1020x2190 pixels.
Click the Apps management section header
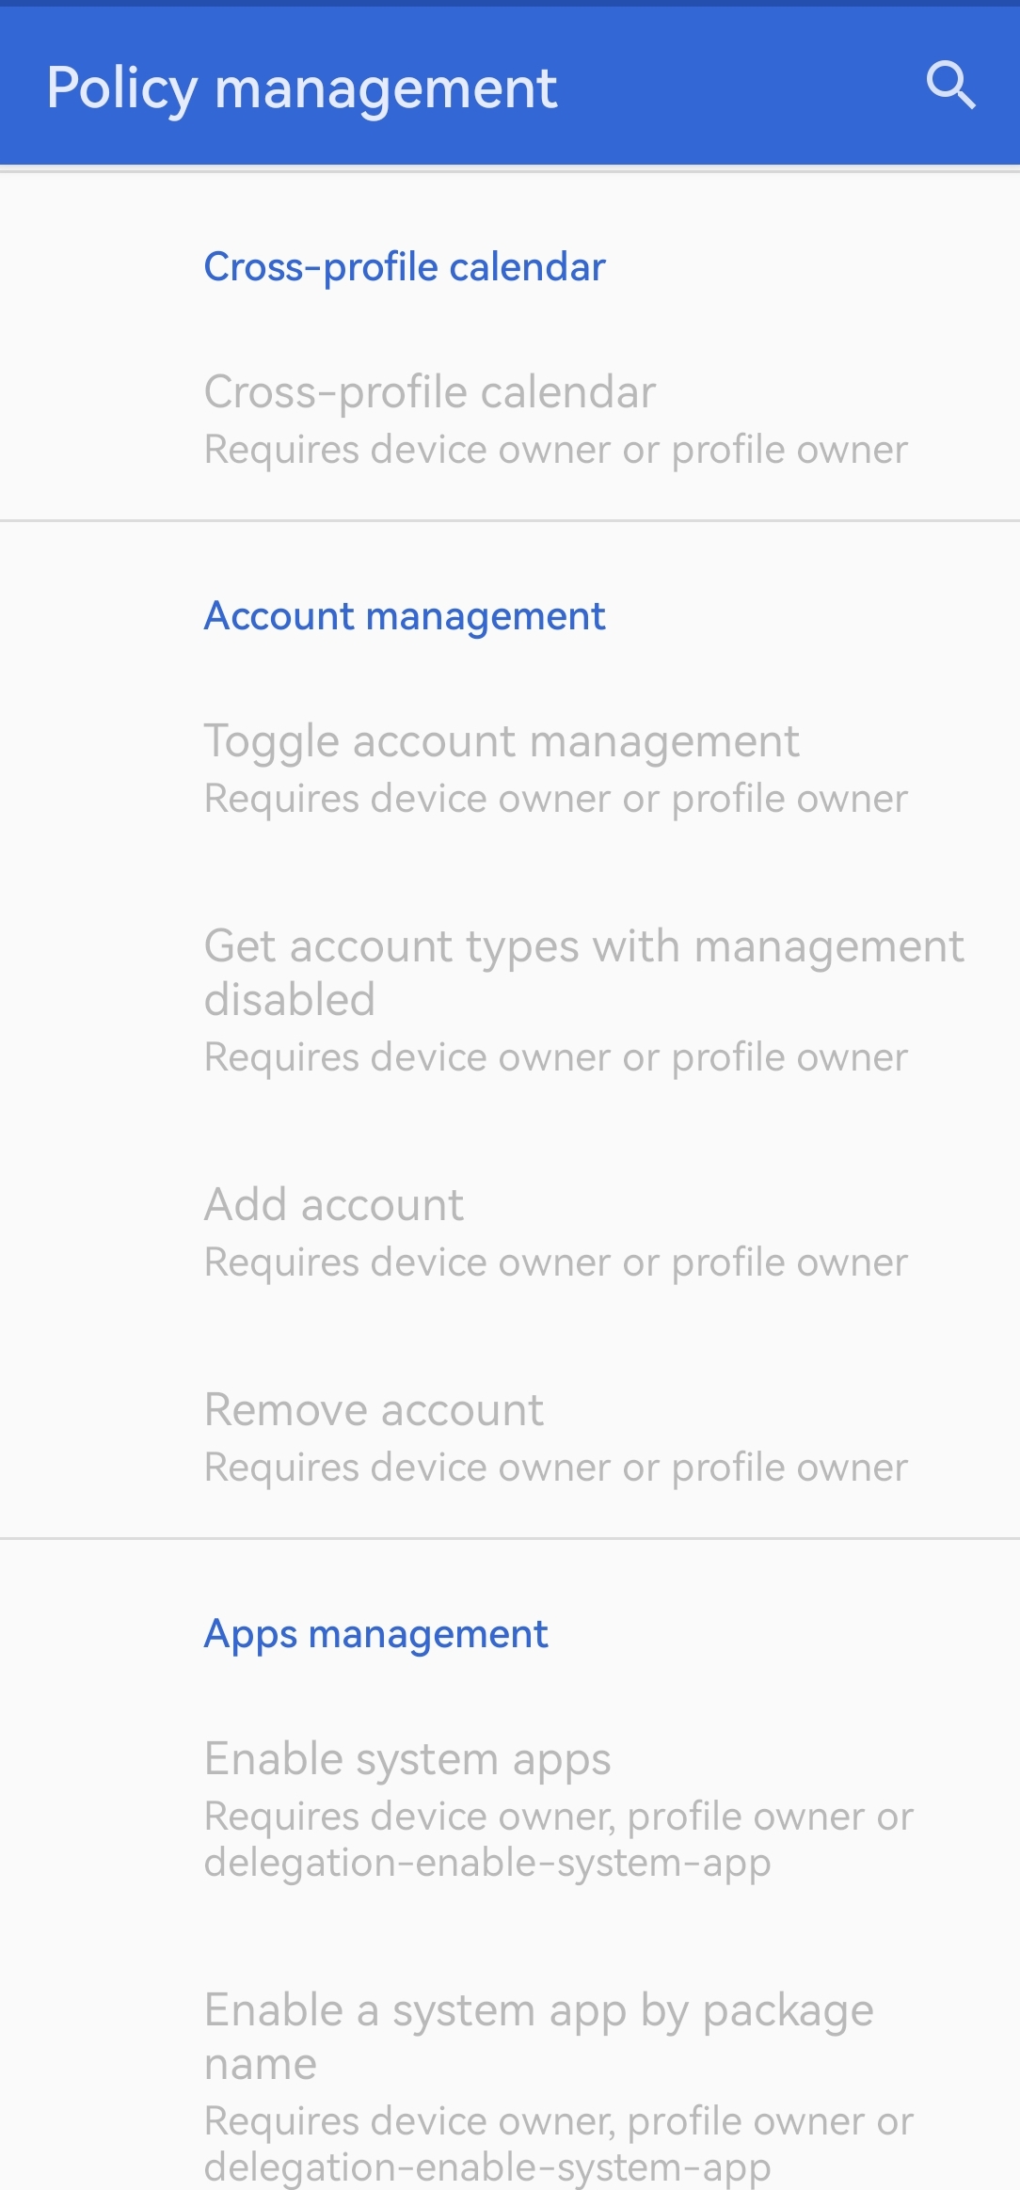click(375, 1634)
